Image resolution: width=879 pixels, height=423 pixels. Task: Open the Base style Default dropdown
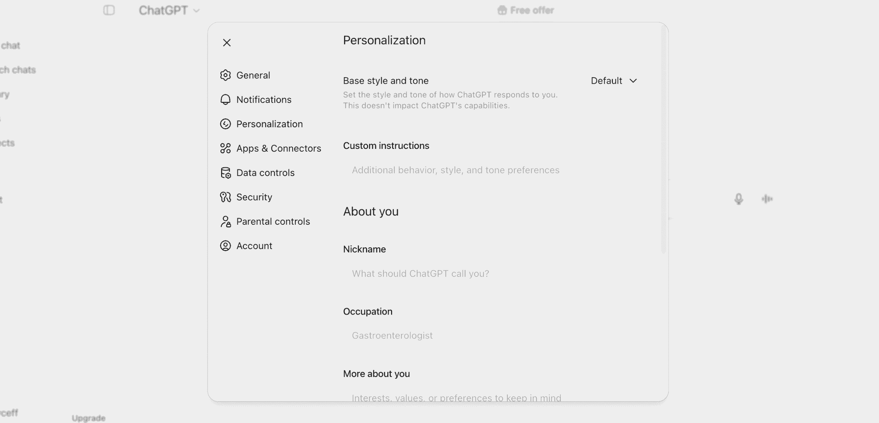613,81
